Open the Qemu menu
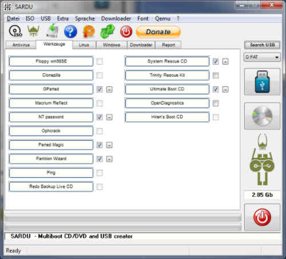The width and height of the screenshot is (286, 259). (162, 18)
